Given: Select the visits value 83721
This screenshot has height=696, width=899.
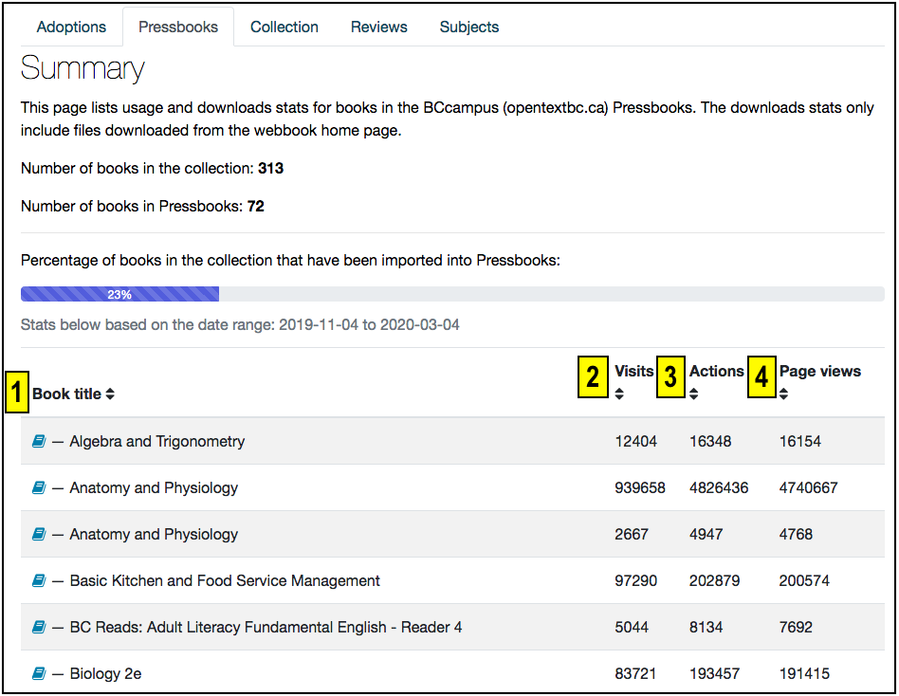Looking at the screenshot, I should click(x=635, y=673).
